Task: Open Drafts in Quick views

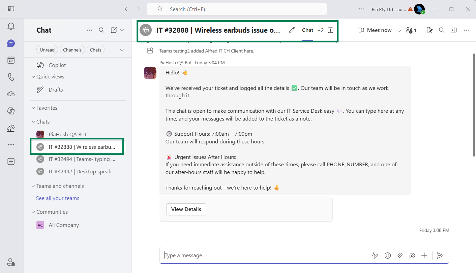Action: click(78, 90)
